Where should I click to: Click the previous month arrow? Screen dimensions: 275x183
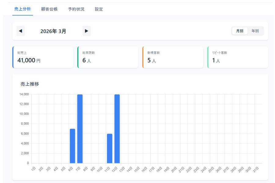[20, 31]
